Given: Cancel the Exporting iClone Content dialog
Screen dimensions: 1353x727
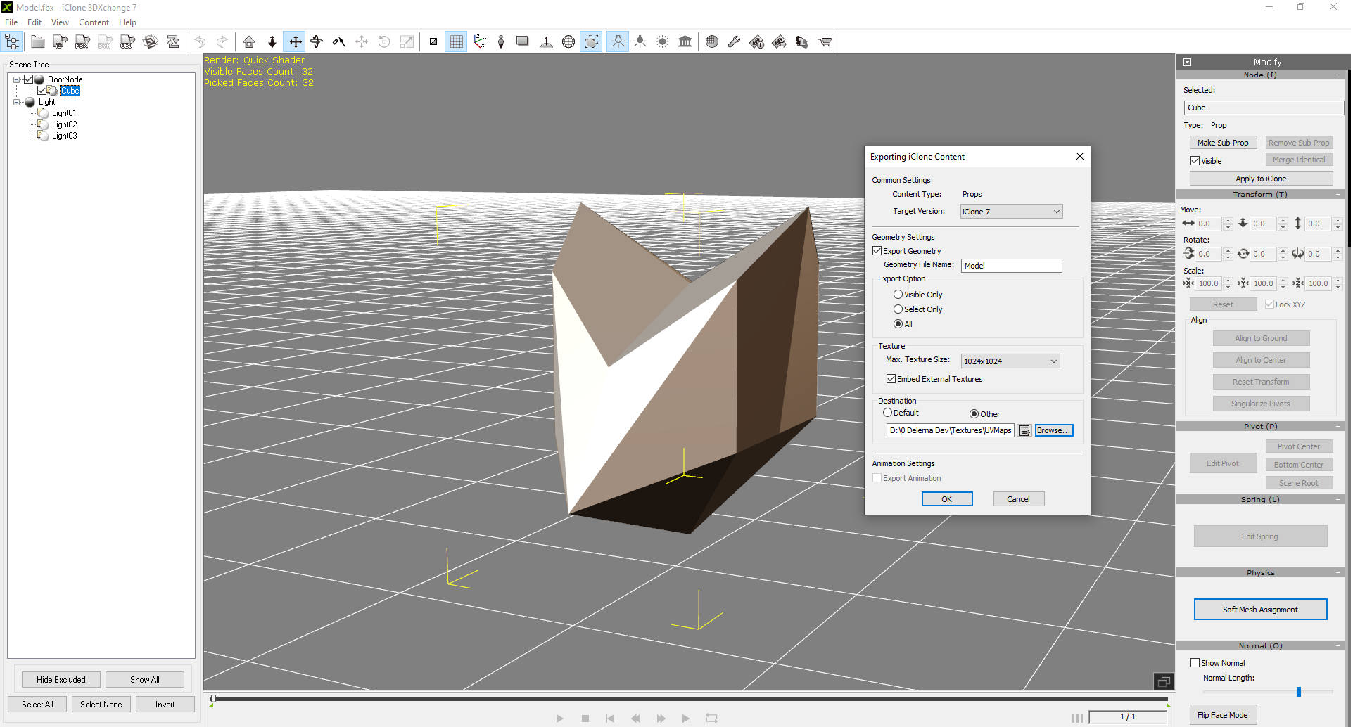Looking at the screenshot, I should click(x=1018, y=499).
